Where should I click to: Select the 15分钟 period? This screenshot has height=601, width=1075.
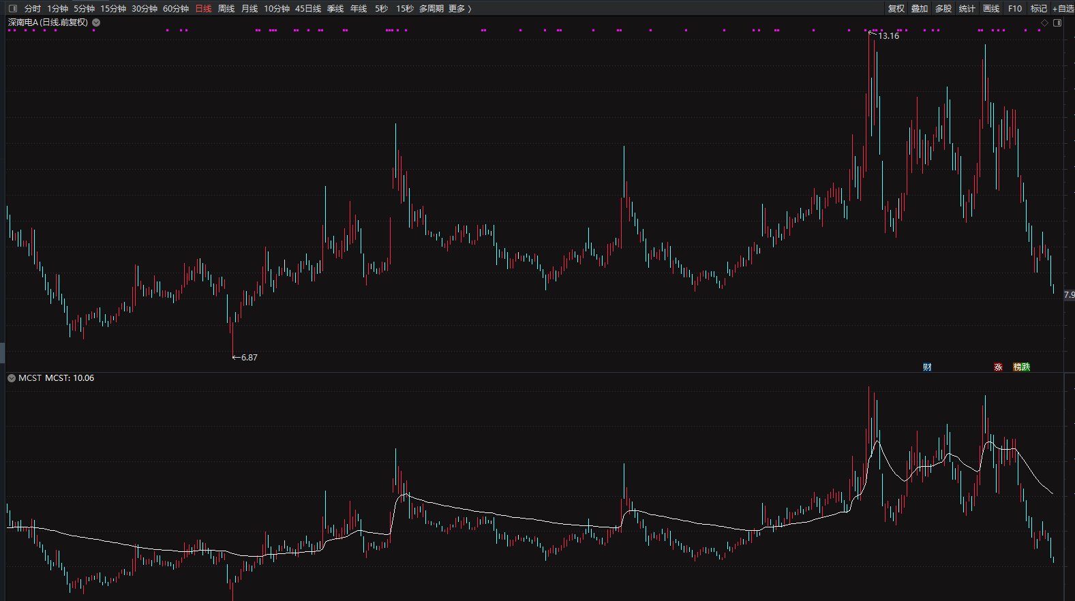coord(113,9)
